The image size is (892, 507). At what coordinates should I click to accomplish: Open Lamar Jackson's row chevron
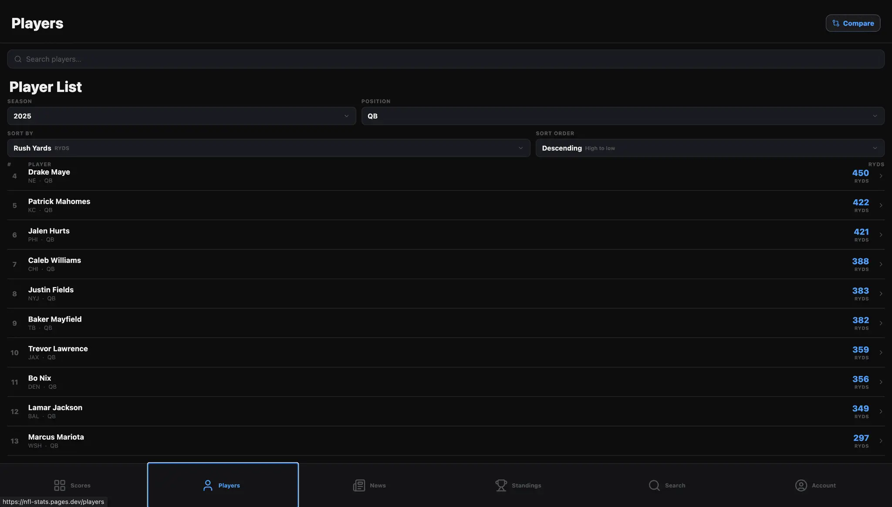(x=881, y=411)
